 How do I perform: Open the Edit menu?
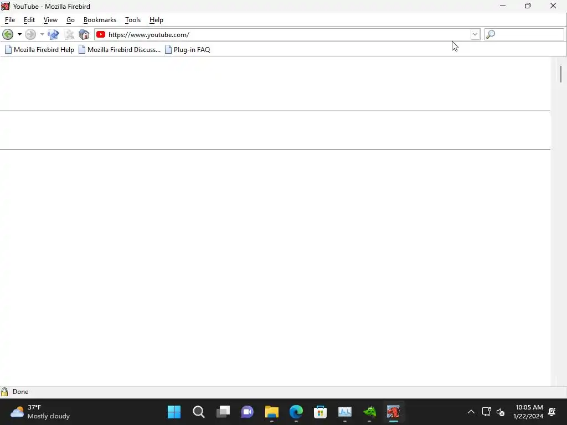coord(29,20)
